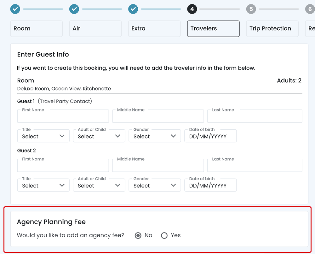Select No for agency fee
The width and height of the screenshot is (315, 254).
pos(138,235)
